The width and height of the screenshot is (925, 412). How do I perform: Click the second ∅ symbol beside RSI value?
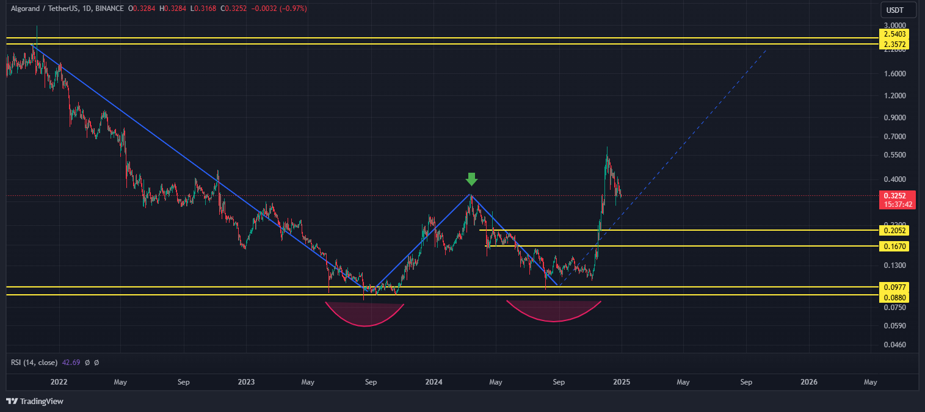(x=96, y=363)
